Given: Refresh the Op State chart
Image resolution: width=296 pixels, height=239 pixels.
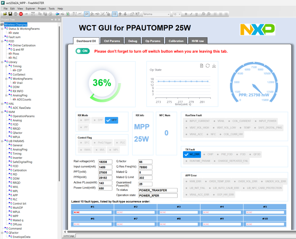Looking at the screenshot, I should coord(208,66).
